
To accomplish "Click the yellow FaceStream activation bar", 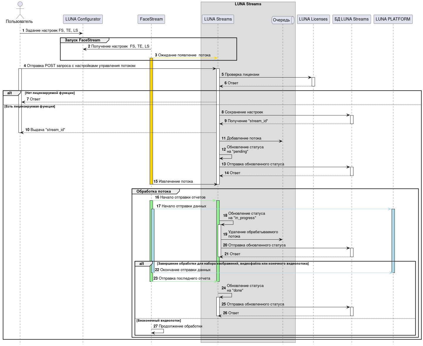I will (151, 120).
